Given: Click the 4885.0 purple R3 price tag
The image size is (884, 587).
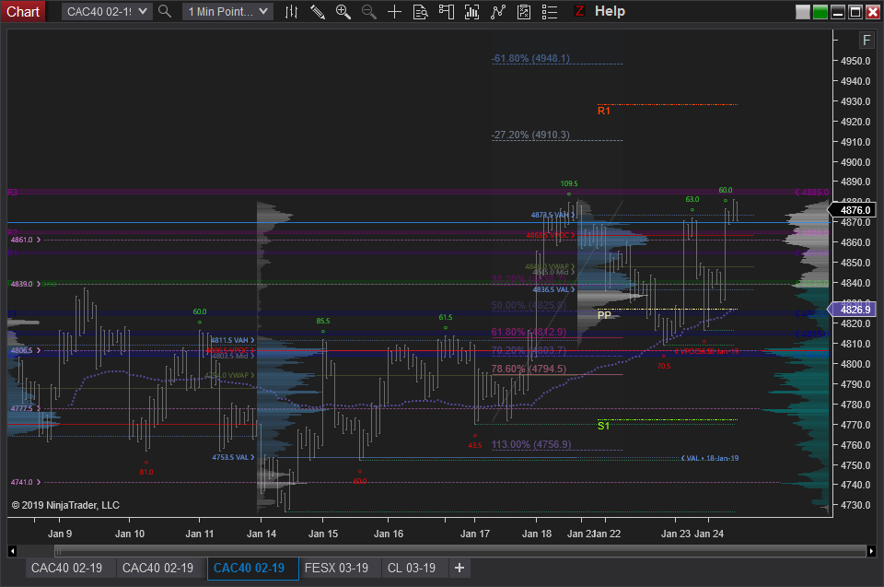Looking at the screenshot, I should 812,193.
